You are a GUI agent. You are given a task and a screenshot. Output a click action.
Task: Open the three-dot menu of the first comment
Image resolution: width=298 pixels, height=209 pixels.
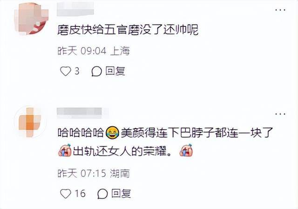(280, 10)
